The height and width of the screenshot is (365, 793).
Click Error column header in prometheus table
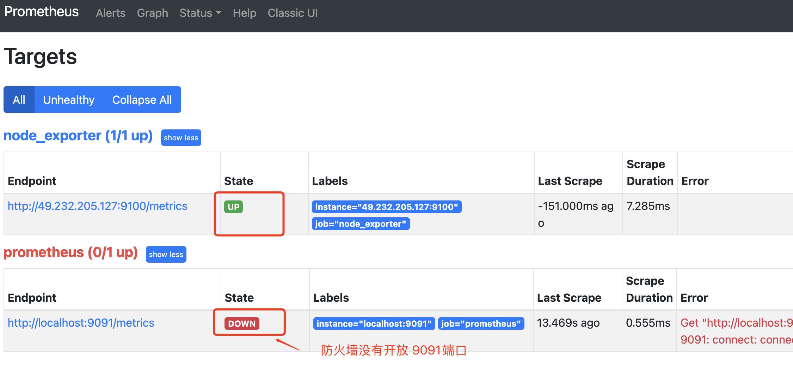click(694, 298)
